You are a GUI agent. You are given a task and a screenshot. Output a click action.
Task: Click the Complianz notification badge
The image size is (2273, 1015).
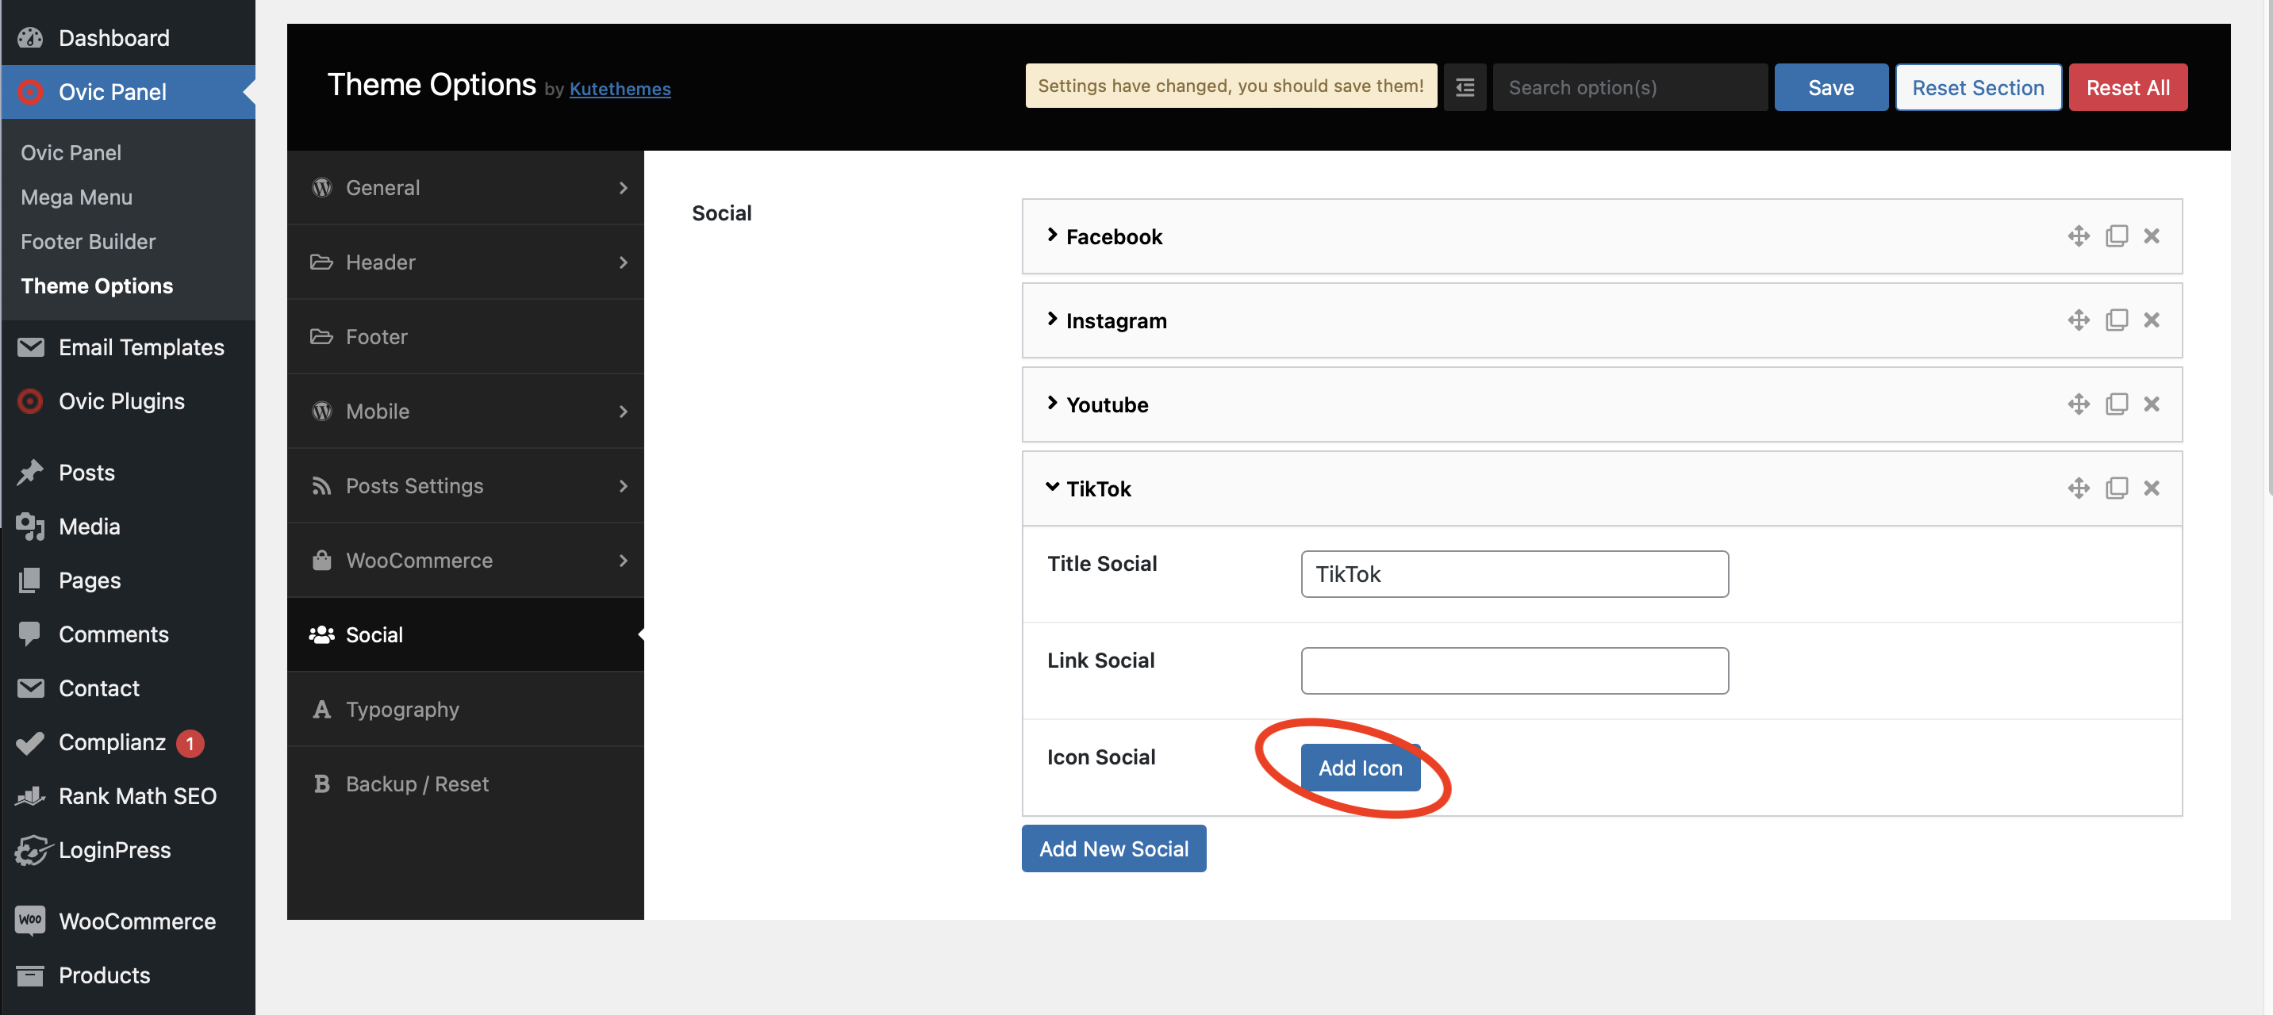pyautogui.click(x=190, y=743)
